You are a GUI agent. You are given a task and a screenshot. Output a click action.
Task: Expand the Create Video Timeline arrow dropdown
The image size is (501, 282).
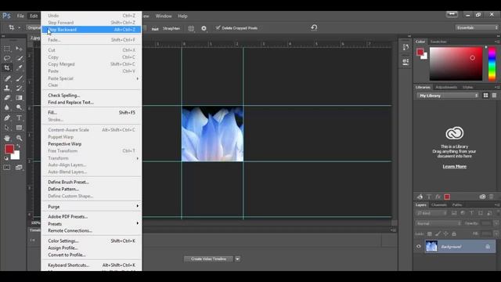[x=238, y=259]
